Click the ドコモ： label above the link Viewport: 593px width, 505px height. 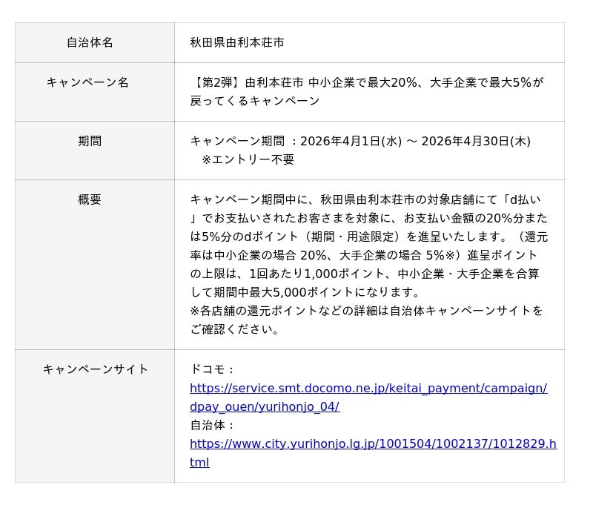(213, 369)
